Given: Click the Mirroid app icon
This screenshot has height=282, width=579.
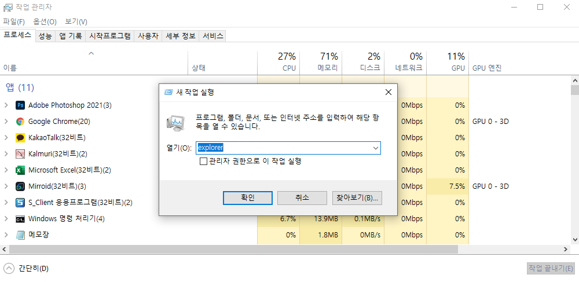Looking at the screenshot, I should [20, 186].
